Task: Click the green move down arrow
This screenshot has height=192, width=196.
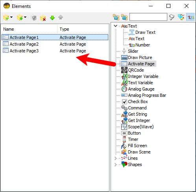Action: point(52,18)
